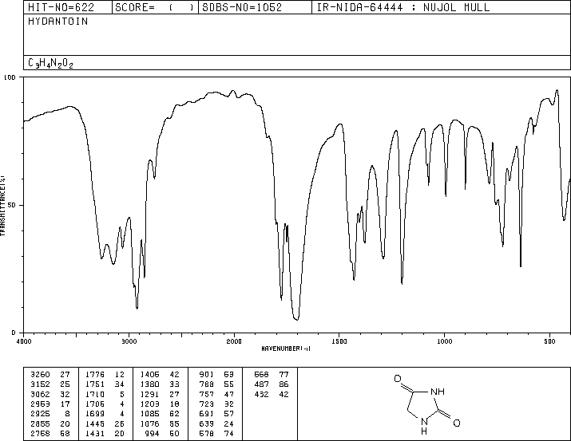Screen dimensions: 571x441
Task: Select the HYDANTOIN compound name
Action: click(58, 22)
